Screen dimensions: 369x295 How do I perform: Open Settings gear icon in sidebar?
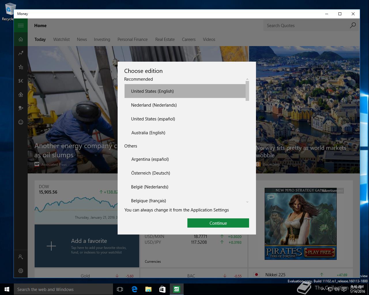[x=21, y=271]
